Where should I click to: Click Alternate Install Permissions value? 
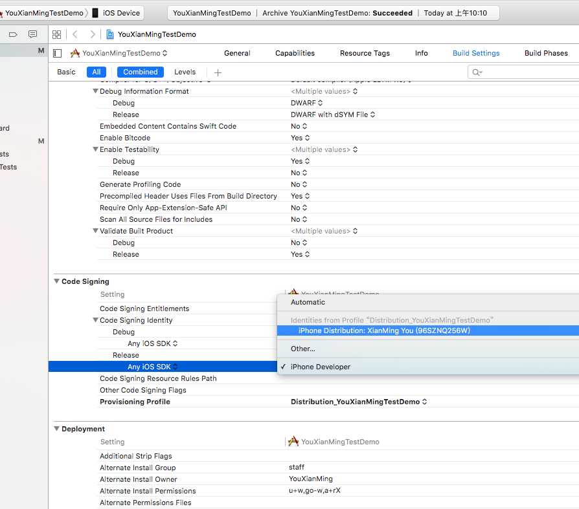[x=315, y=490]
